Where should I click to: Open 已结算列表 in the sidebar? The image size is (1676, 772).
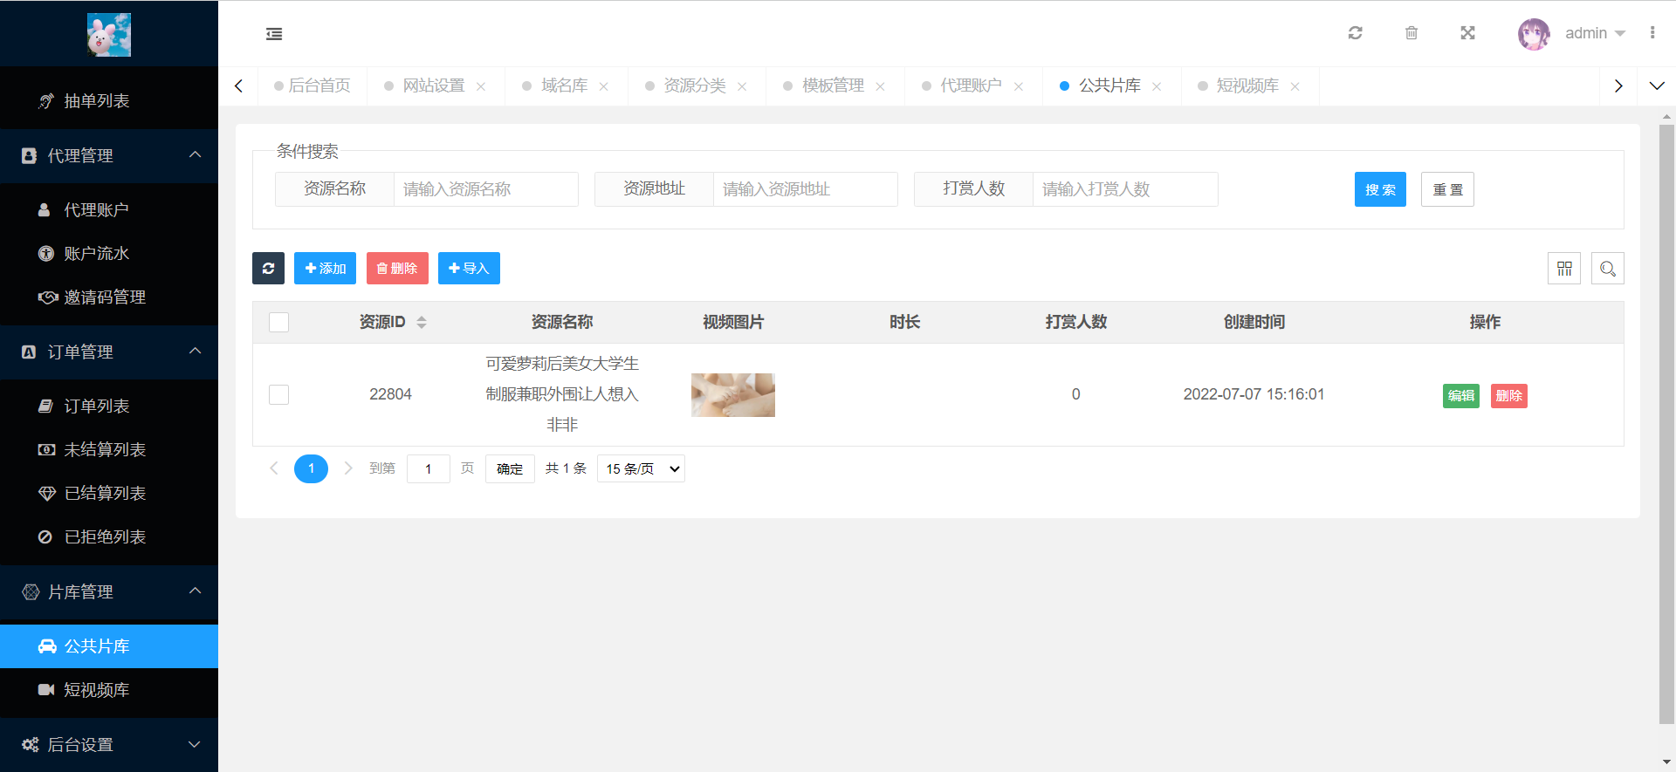coord(109,494)
